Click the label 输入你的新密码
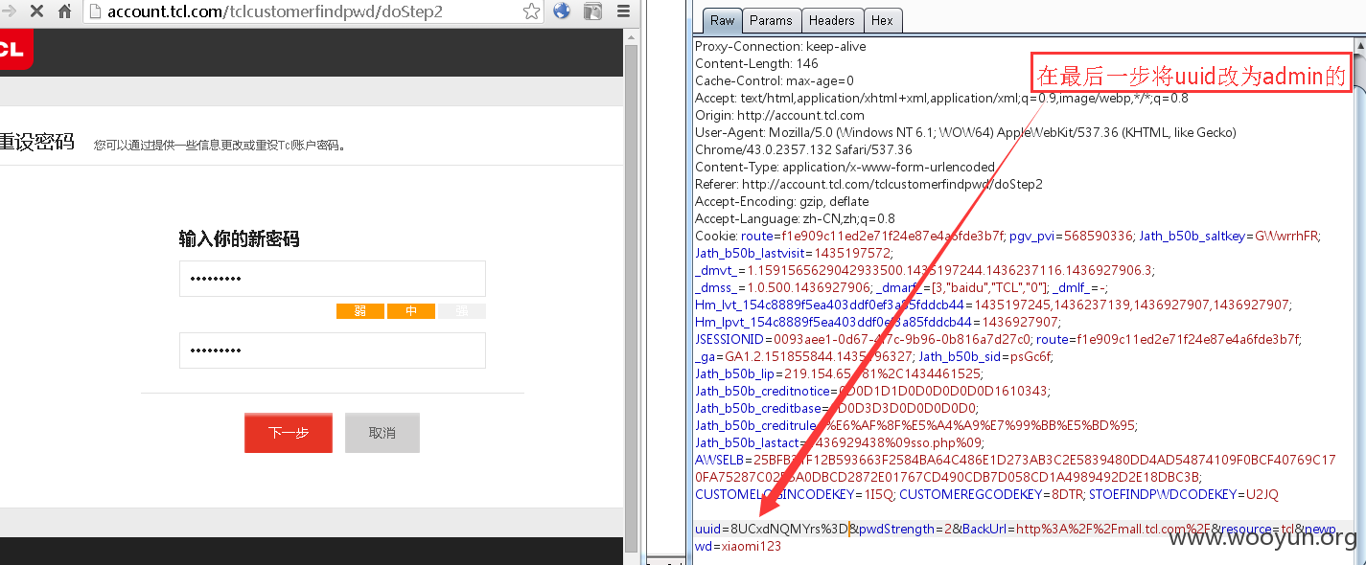The image size is (1366, 565). coord(240,239)
